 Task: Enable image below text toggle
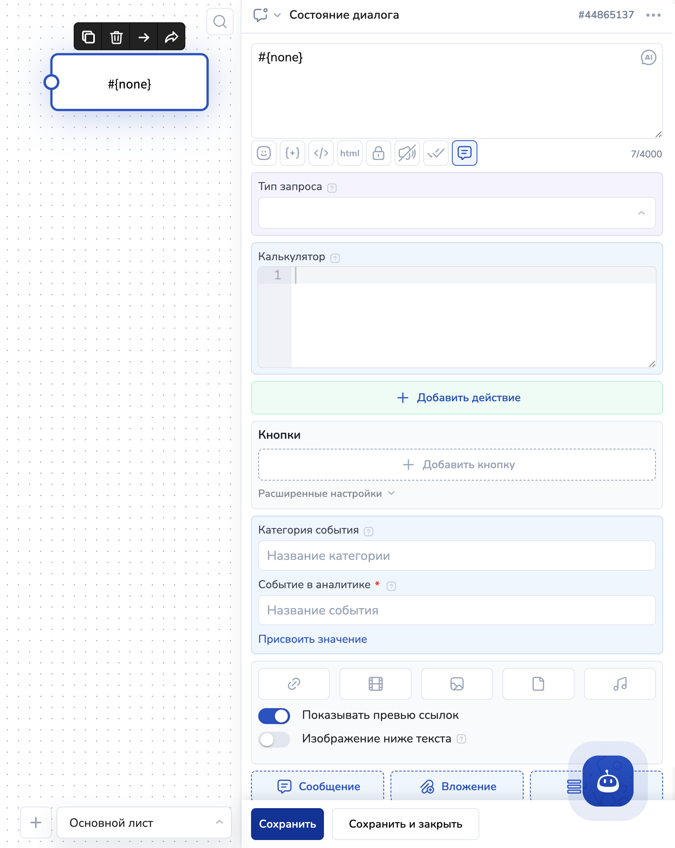coord(274,739)
